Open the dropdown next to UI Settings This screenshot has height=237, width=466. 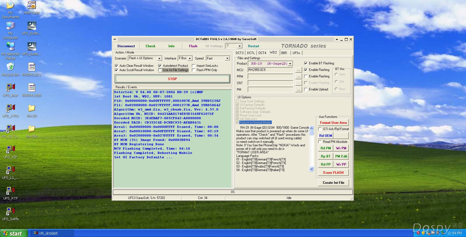click(240, 46)
